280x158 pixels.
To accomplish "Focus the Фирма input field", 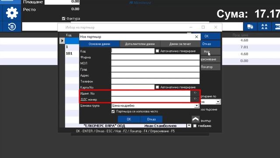I will (x=155, y=57).
